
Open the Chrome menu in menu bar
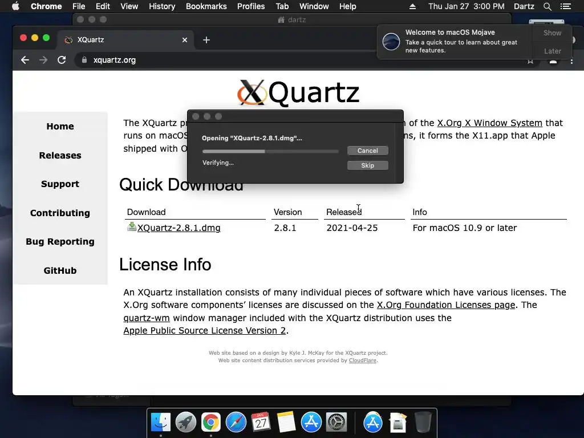pos(46,6)
